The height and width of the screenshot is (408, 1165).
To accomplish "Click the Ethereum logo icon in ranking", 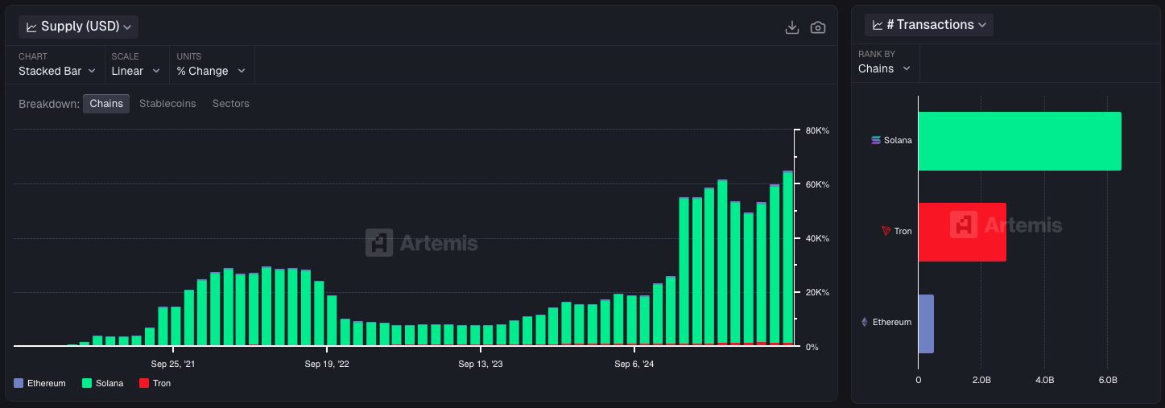I will click(x=865, y=322).
